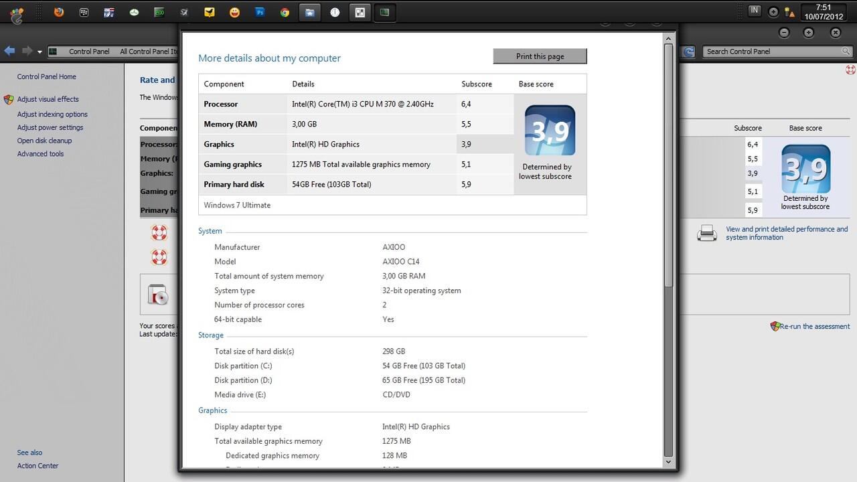Open Adjust indexing options
Viewport: 857px width, 482px height.
(x=52, y=114)
